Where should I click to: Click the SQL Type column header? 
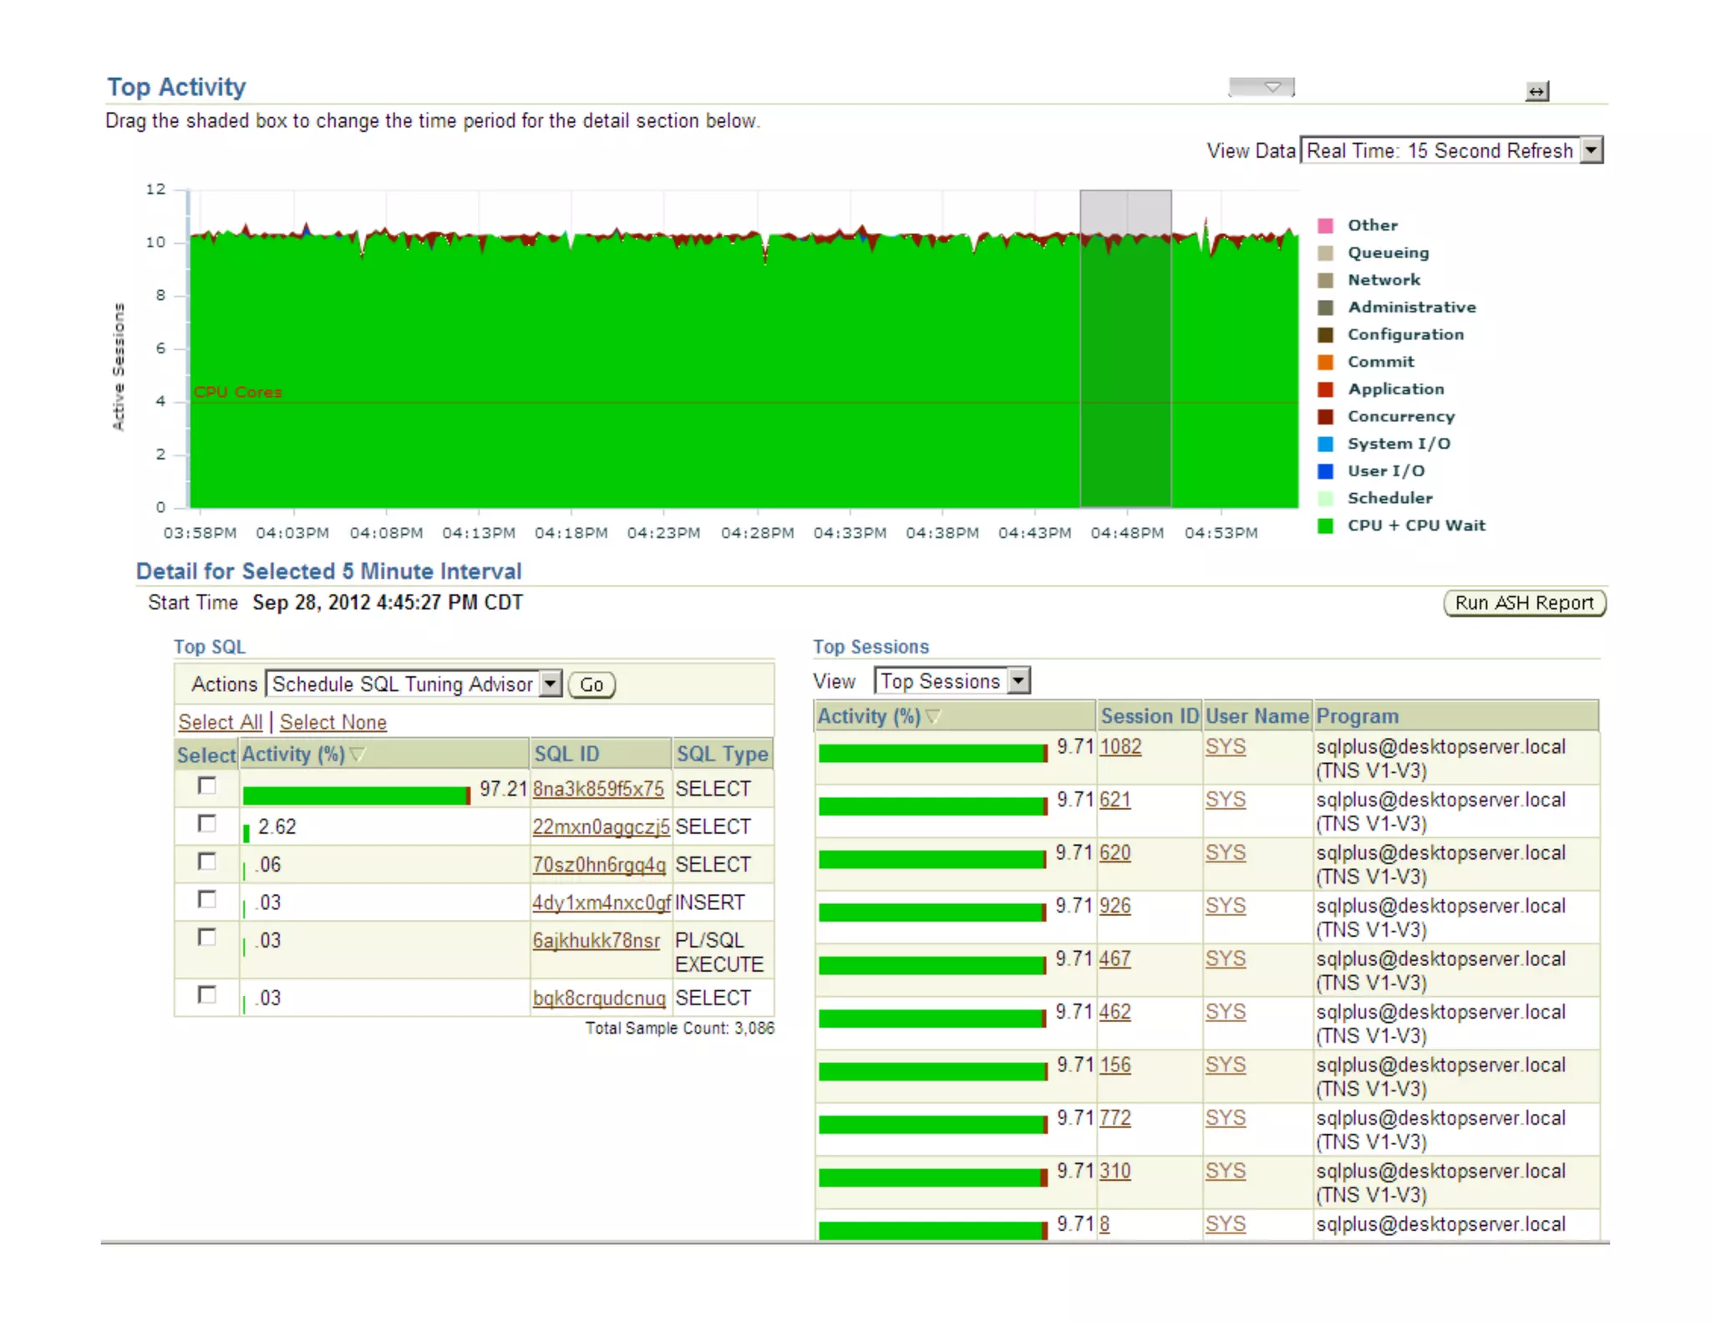click(721, 754)
